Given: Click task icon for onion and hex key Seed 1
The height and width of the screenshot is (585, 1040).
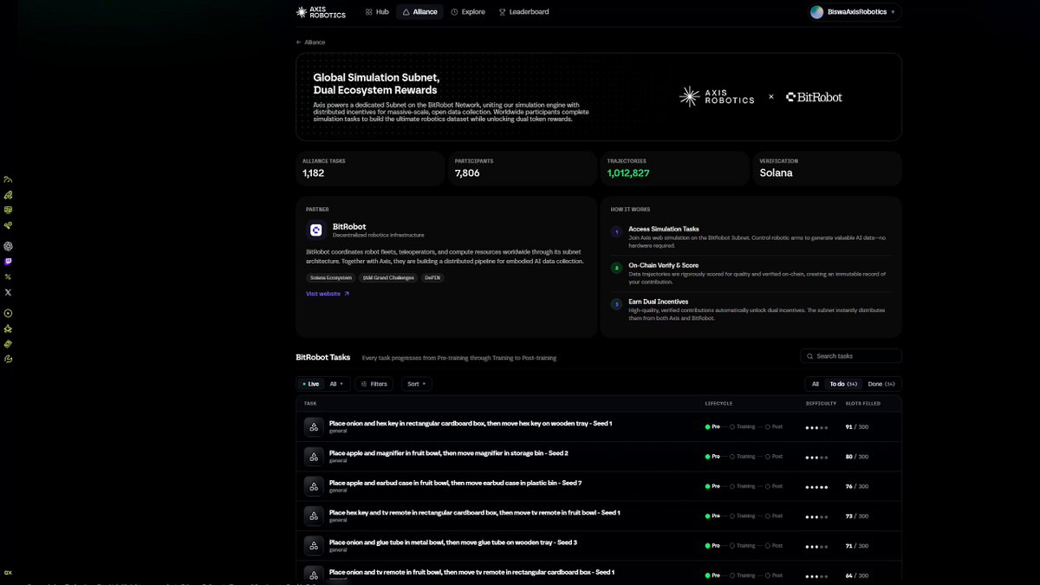Looking at the screenshot, I should tap(314, 426).
